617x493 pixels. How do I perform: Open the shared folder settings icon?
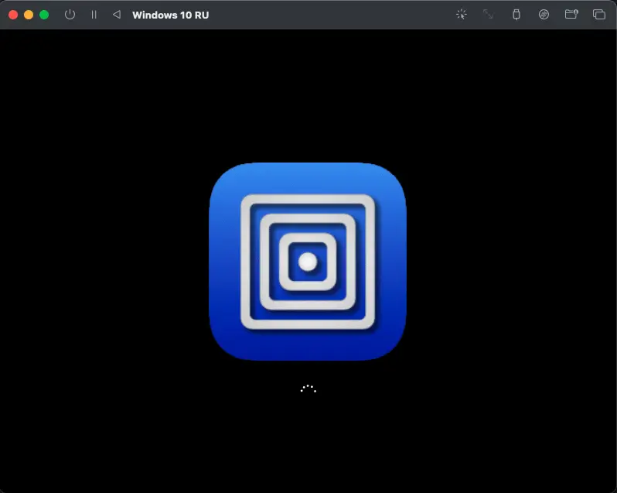571,15
